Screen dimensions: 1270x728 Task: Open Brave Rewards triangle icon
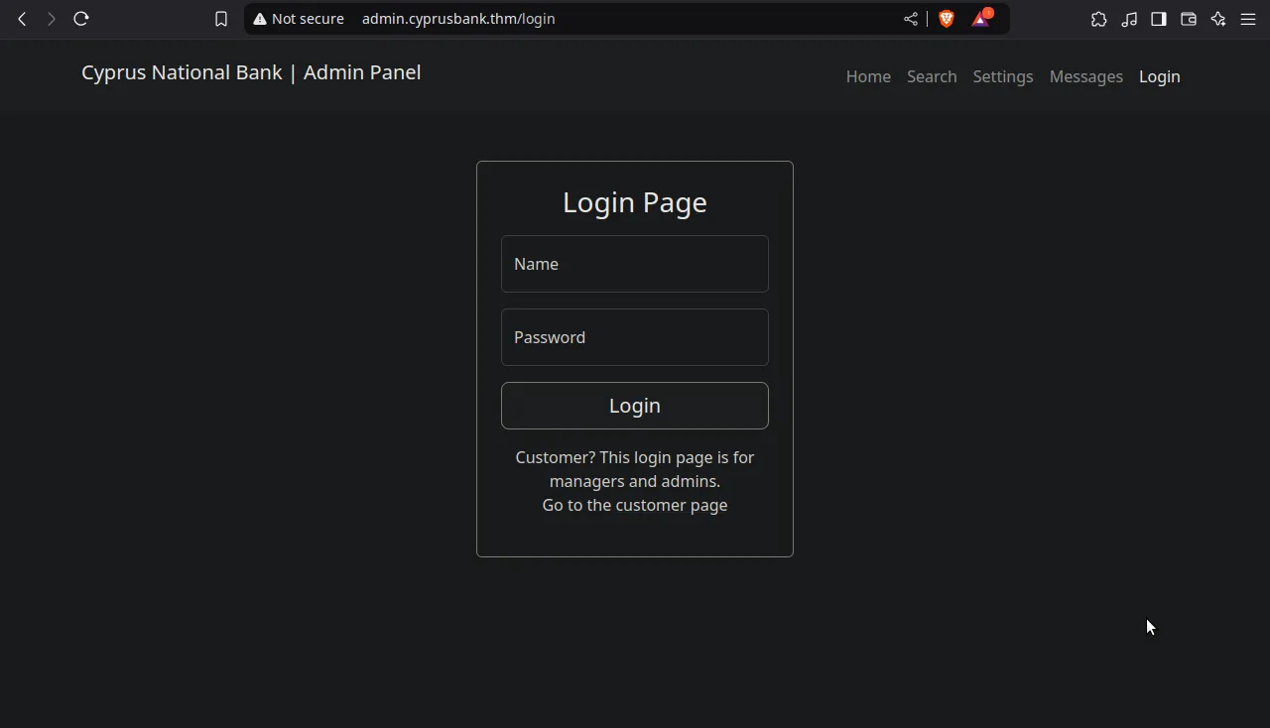pyautogui.click(x=980, y=19)
